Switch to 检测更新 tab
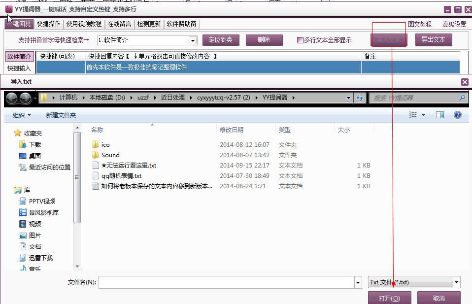472x304 pixels. pyautogui.click(x=149, y=24)
